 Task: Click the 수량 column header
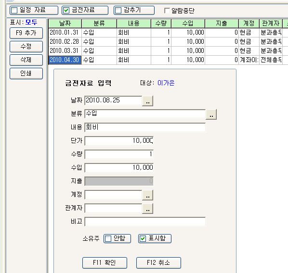click(x=161, y=24)
